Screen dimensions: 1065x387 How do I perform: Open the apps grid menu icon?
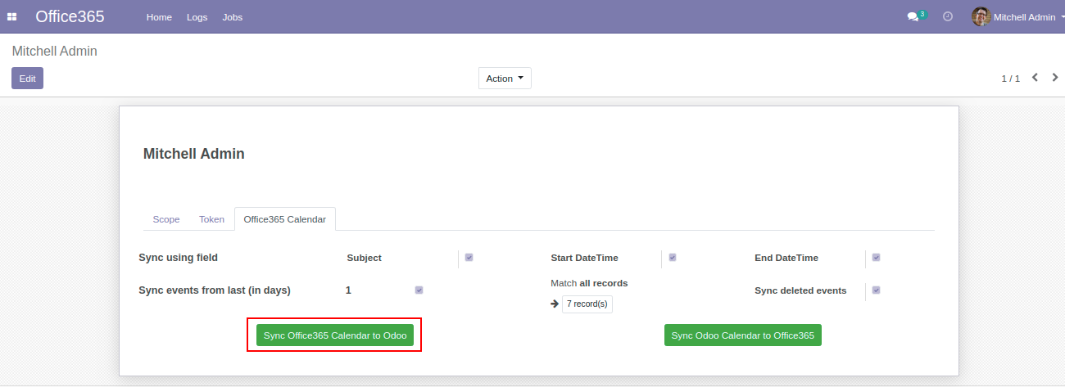coord(12,17)
